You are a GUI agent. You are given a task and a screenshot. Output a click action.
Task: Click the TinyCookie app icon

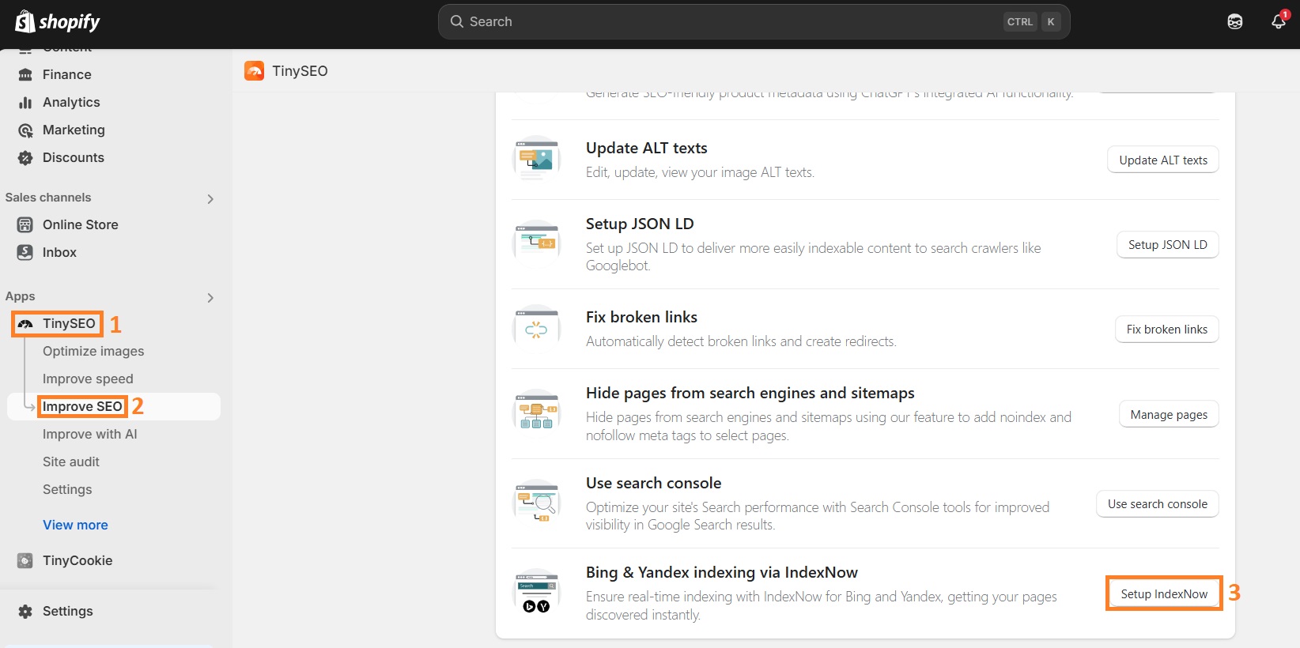click(x=25, y=560)
